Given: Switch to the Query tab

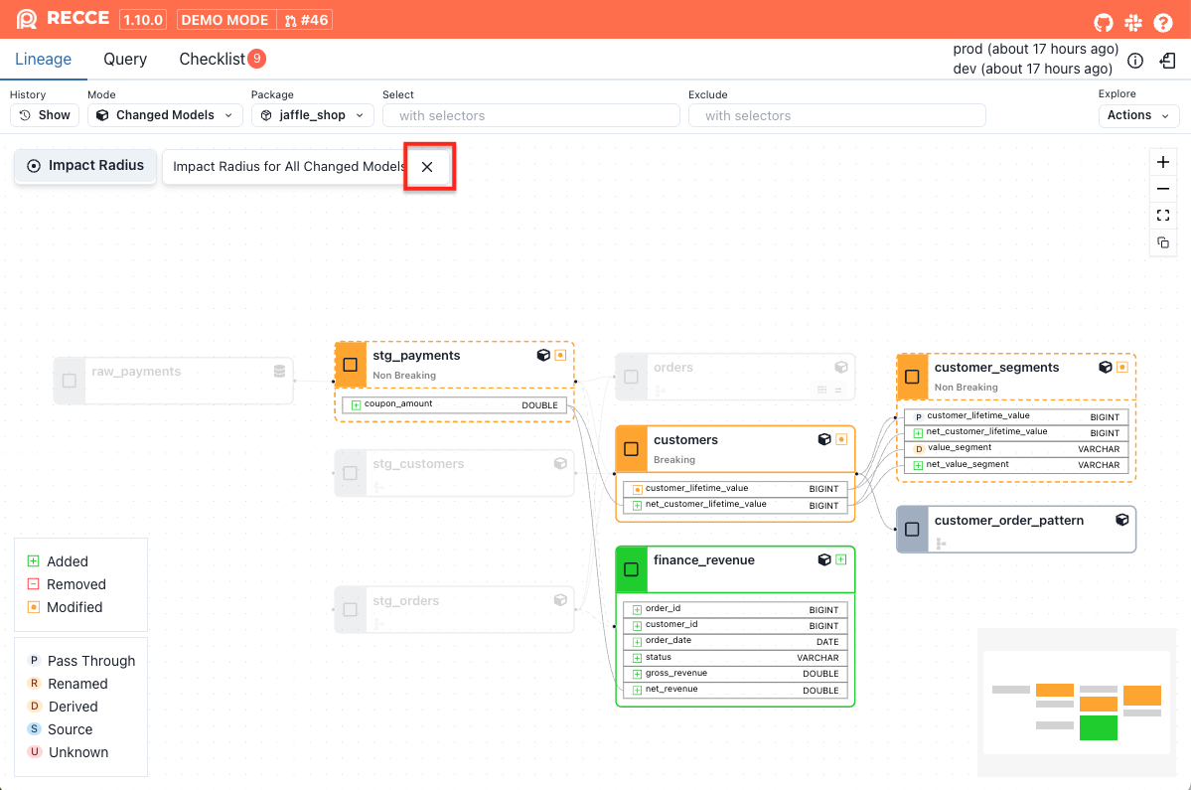Looking at the screenshot, I should 125,60.
